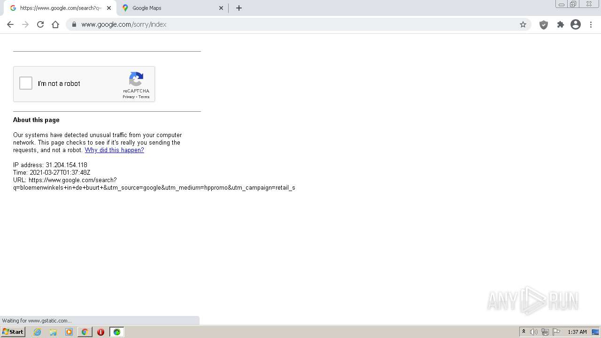
Task: Open the reCAPTCHA Terms link
Action: tap(144, 97)
